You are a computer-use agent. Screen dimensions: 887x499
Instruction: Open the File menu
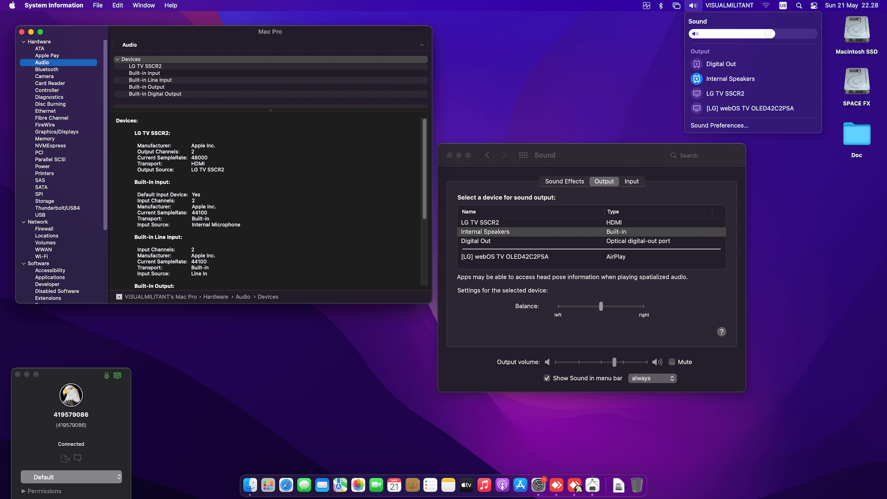[97, 6]
